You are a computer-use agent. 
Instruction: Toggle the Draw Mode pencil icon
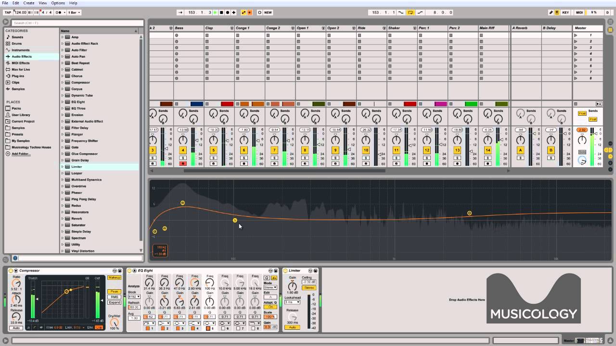click(x=551, y=12)
